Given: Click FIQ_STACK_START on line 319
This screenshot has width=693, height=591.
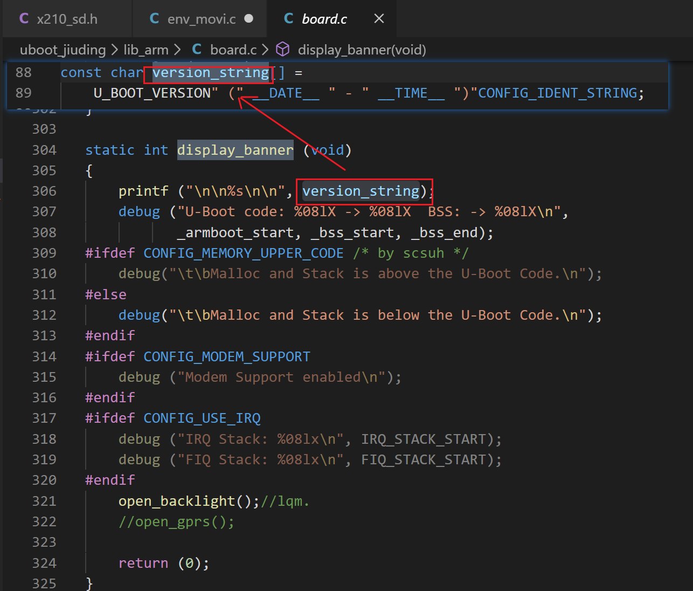Looking at the screenshot, I should coord(424,459).
